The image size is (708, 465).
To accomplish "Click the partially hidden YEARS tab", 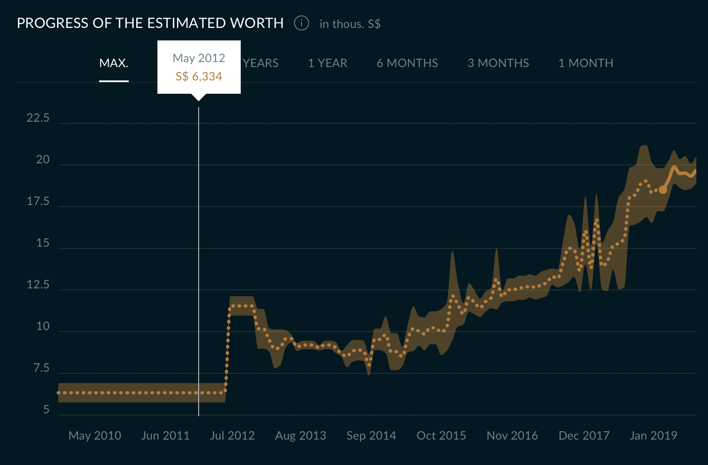I will coord(261,63).
